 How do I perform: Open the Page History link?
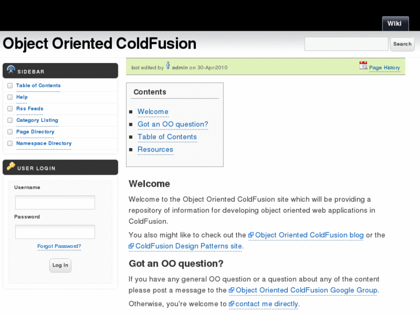pyautogui.click(x=384, y=68)
